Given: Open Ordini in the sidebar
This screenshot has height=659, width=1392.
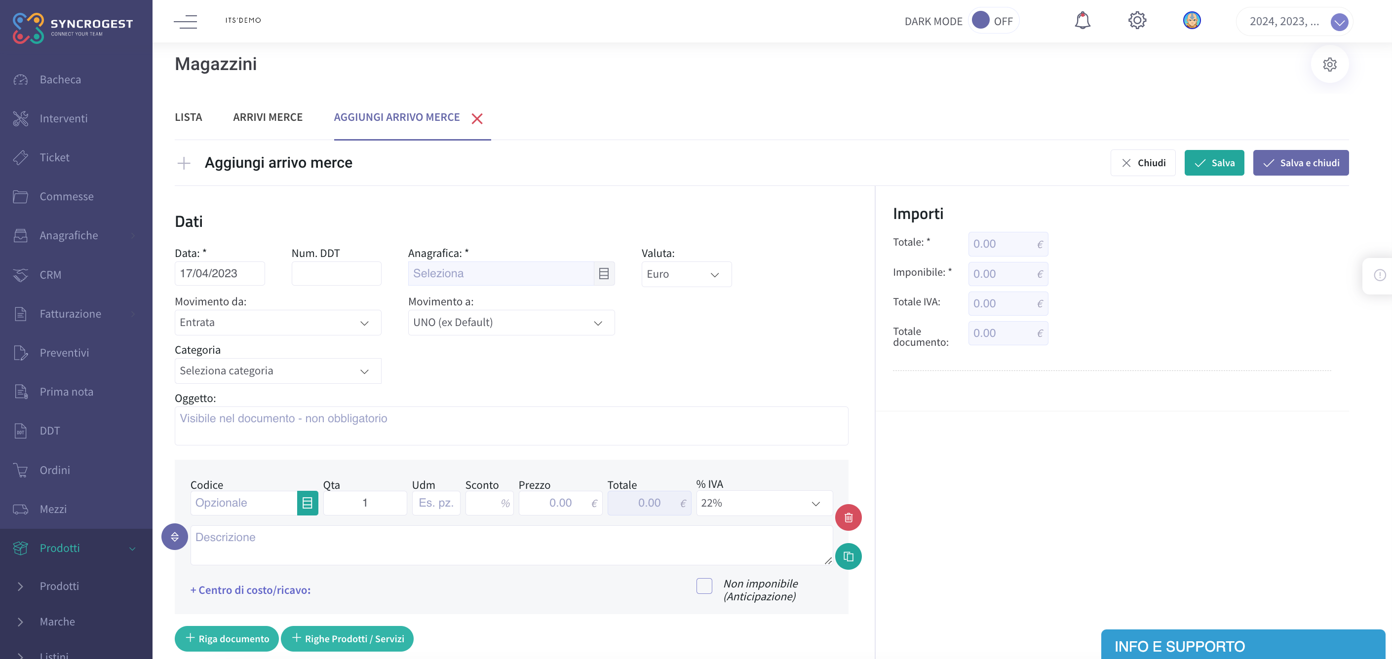Looking at the screenshot, I should point(55,470).
